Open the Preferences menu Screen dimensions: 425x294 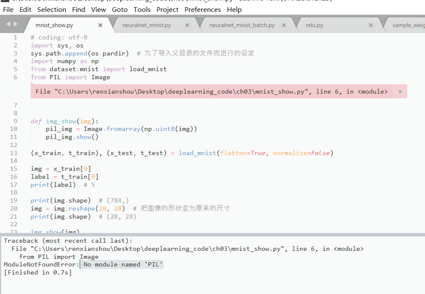coord(202,9)
